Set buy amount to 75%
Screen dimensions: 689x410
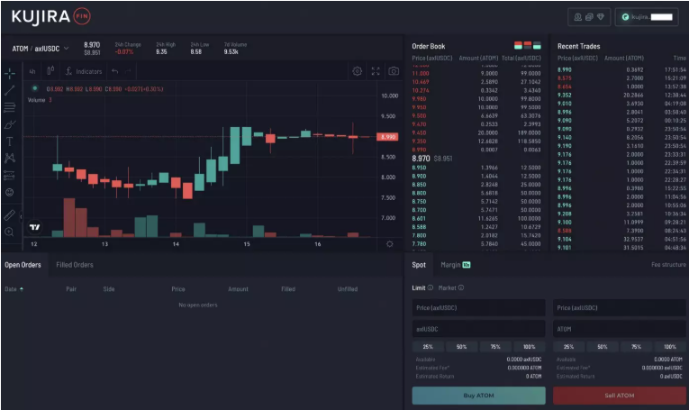coord(495,347)
